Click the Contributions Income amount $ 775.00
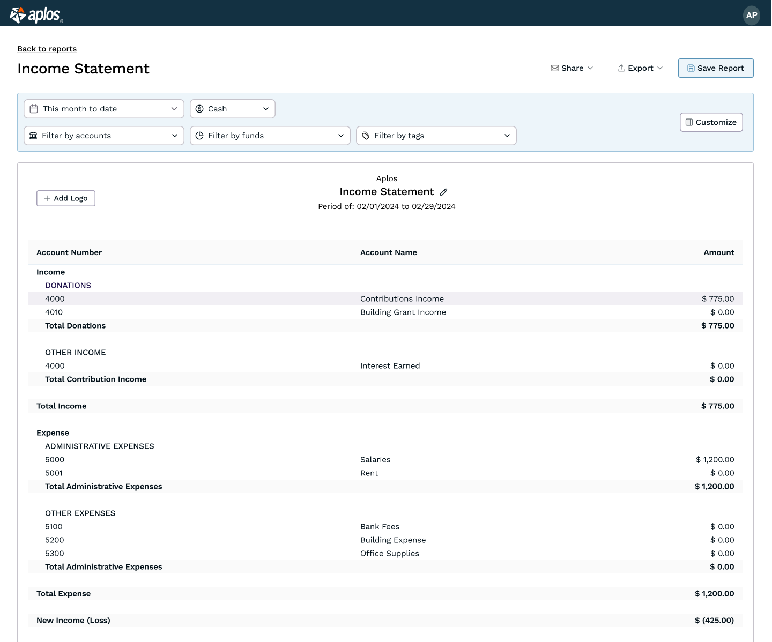 tap(718, 299)
